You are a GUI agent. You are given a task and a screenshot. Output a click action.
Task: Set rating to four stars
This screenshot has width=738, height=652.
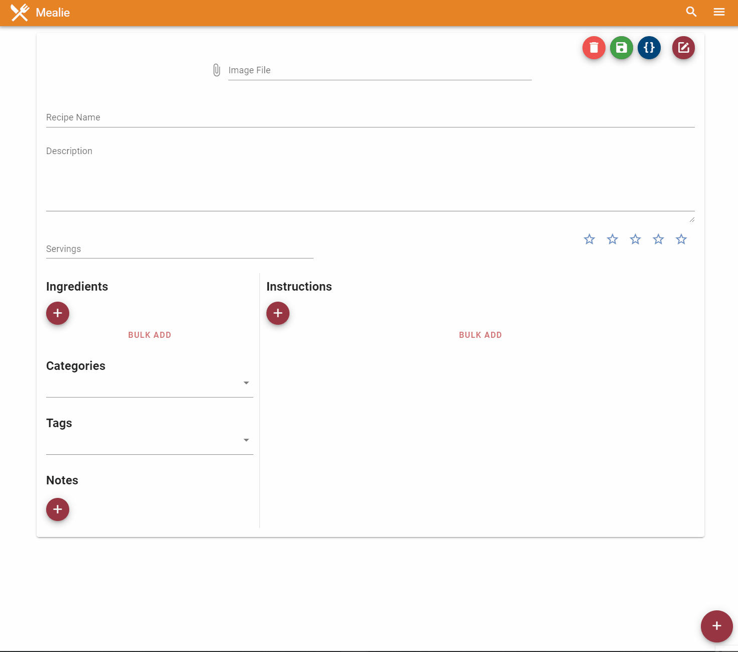(658, 239)
